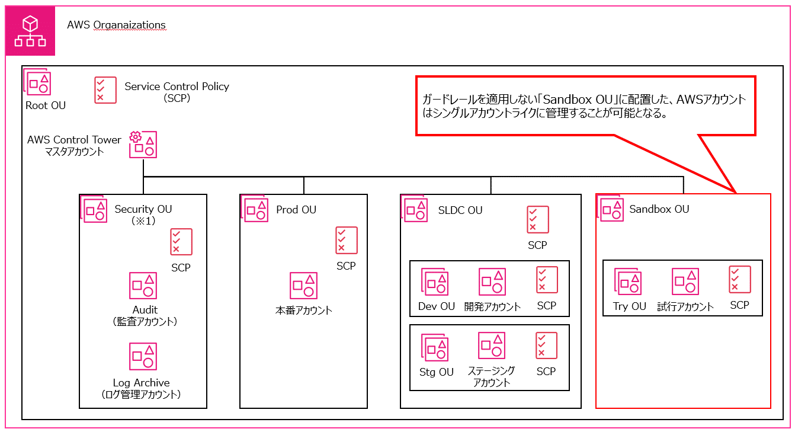Select the Dev OU icon

pyautogui.click(x=435, y=283)
